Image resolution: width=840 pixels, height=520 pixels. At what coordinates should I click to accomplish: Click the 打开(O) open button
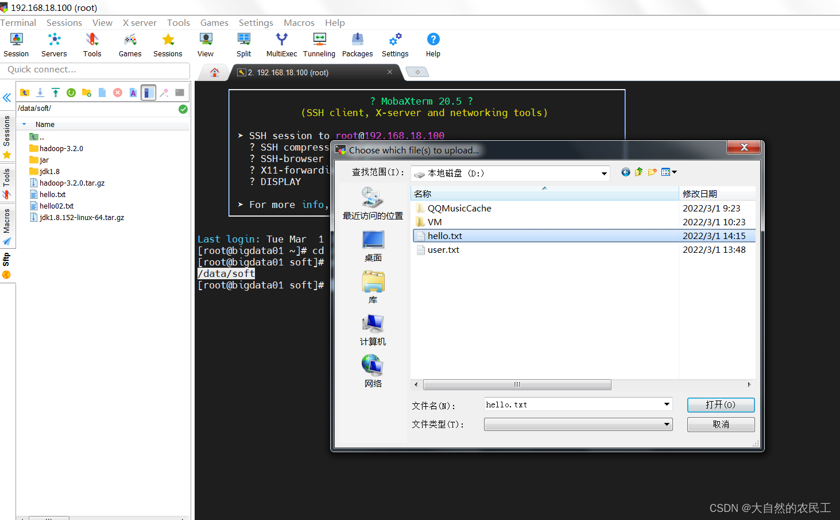tap(721, 405)
